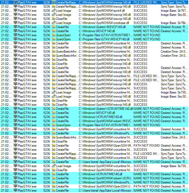Viewport: 189px width, 193px height.
Task: Click the operation icon in the selected blue highlighted row
Action: tap(54, 2)
